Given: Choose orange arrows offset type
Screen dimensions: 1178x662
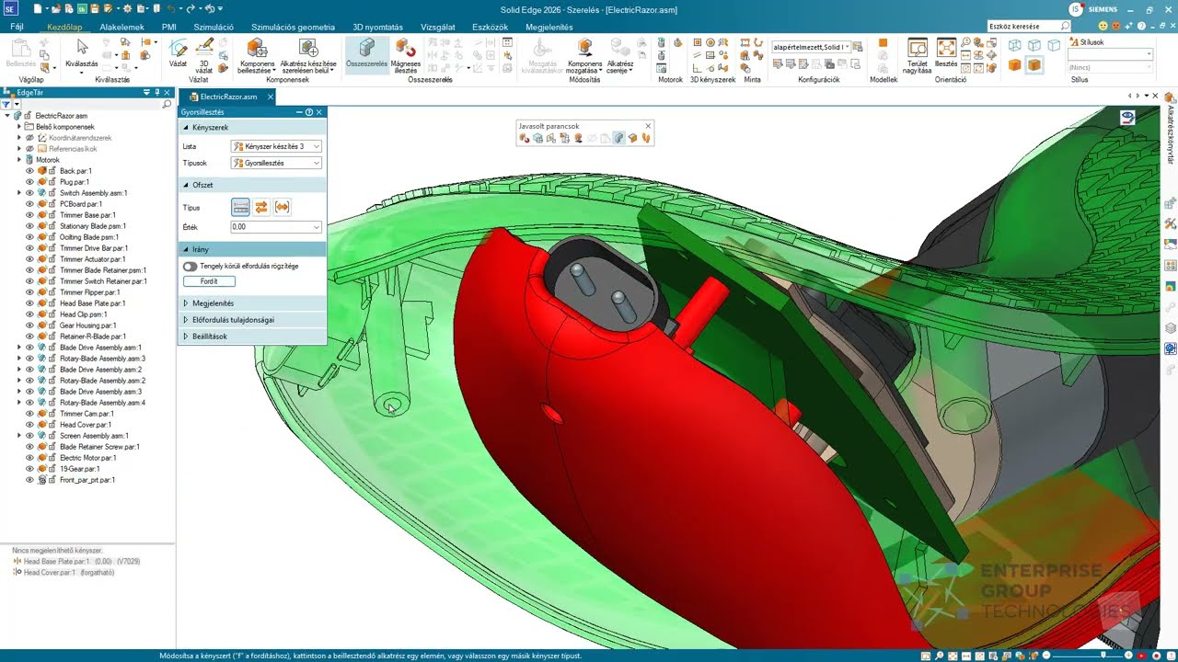Looking at the screenshot, I should [261, 208].
